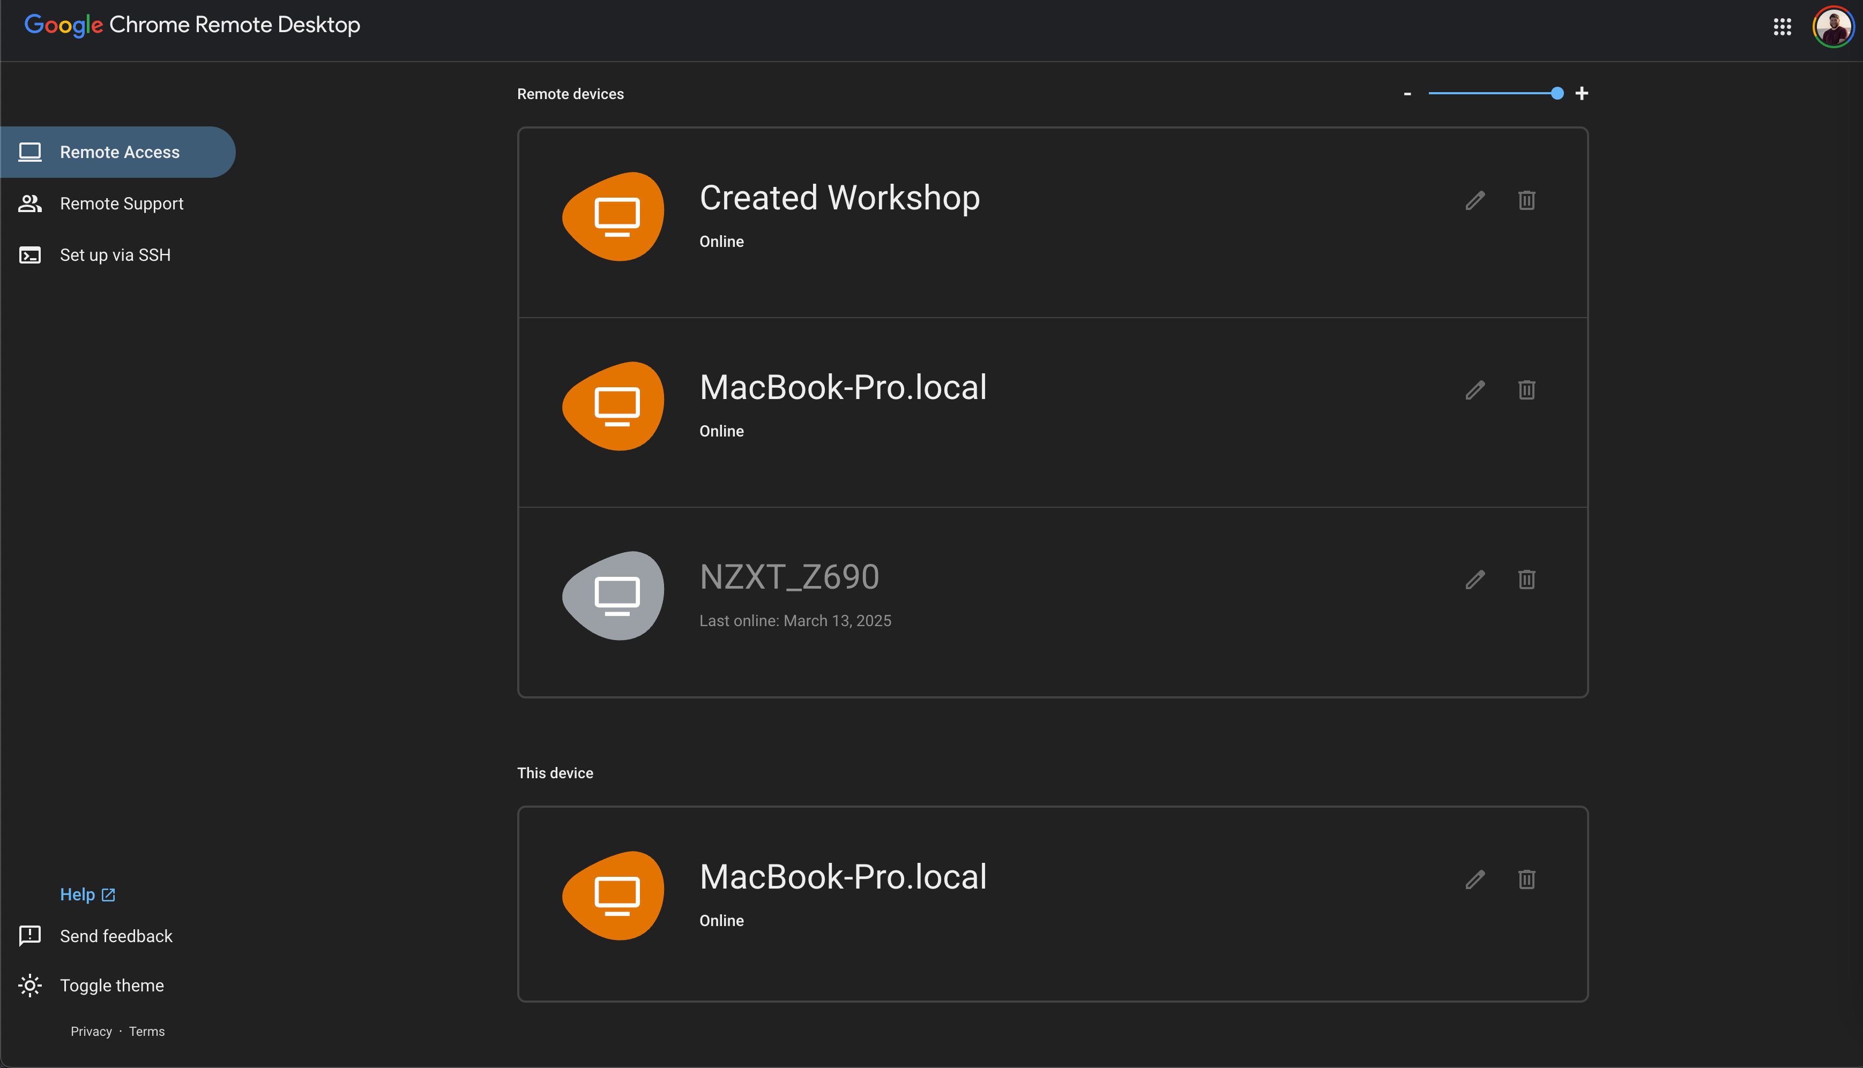Screen dimensions: 1863x1068
Task: Click the device size slider handle
Action: pos(1557,93)
